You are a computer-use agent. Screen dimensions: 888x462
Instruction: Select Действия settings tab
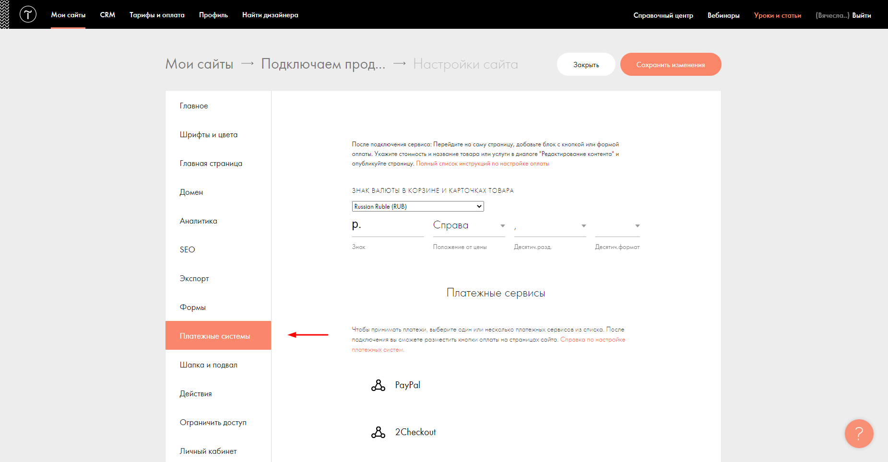coord(218,393)
